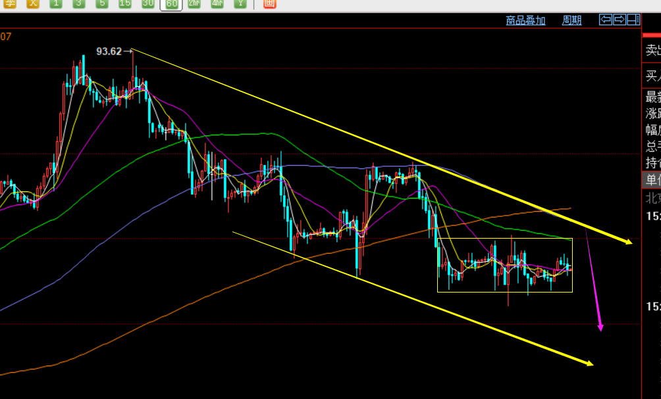The width and height of the screenshot is (661, 399).
Task: Open the 周期 period dropdown
Action: pyautogui.click(x=571, y=20)
